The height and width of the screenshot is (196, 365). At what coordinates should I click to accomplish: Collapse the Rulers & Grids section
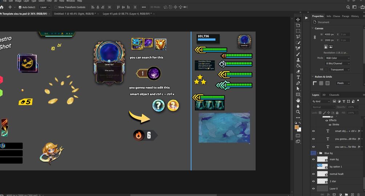(x=313, y=77)
